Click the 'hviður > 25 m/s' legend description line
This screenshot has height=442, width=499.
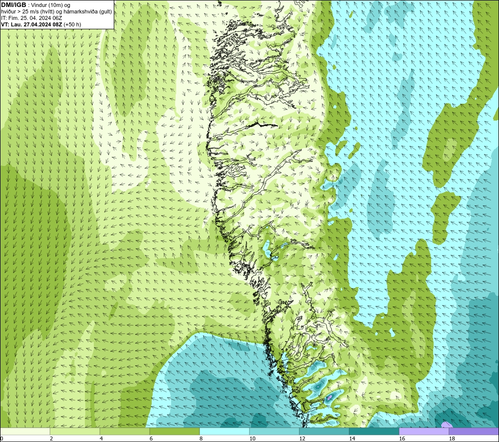[56, 12]
